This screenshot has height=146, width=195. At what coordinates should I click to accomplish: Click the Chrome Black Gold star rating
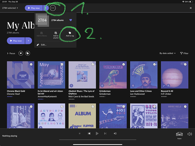10,97
